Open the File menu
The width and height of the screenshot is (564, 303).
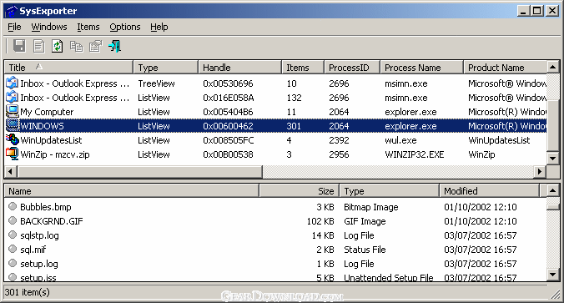[x=14, y=27]
